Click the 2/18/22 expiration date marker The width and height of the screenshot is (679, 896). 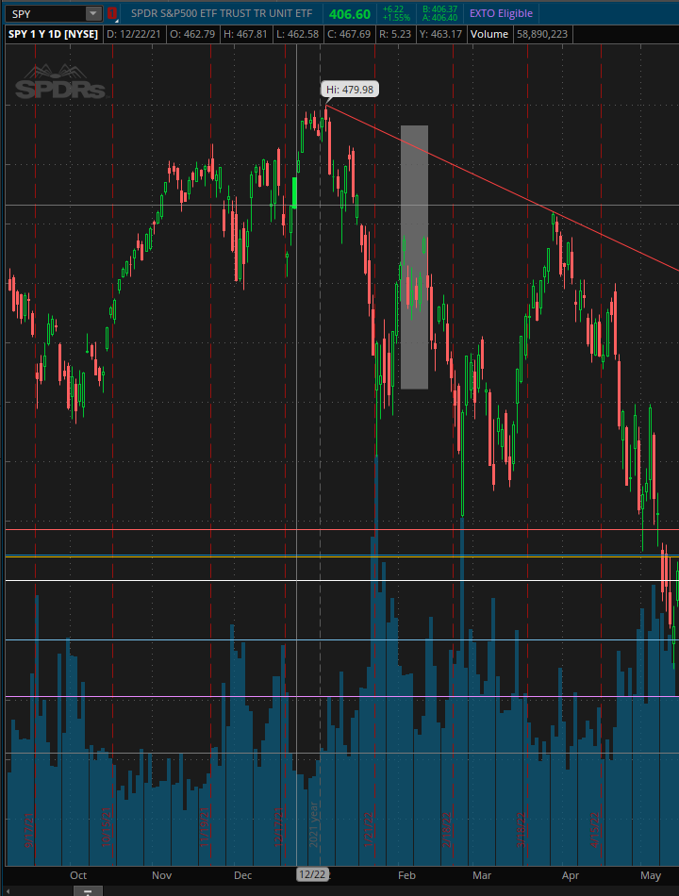tap(447, 830)
